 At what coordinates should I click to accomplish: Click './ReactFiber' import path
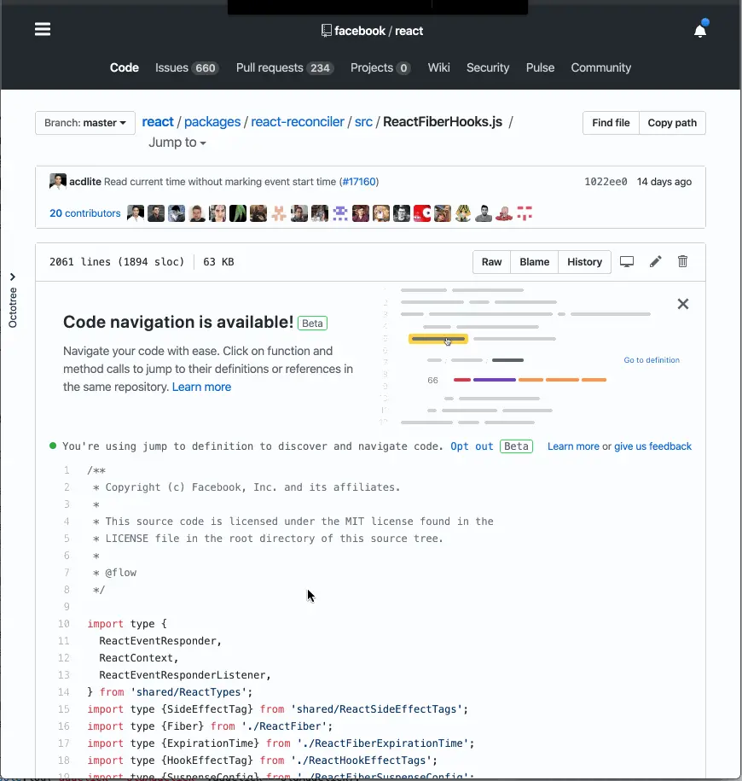click(284, 726)
